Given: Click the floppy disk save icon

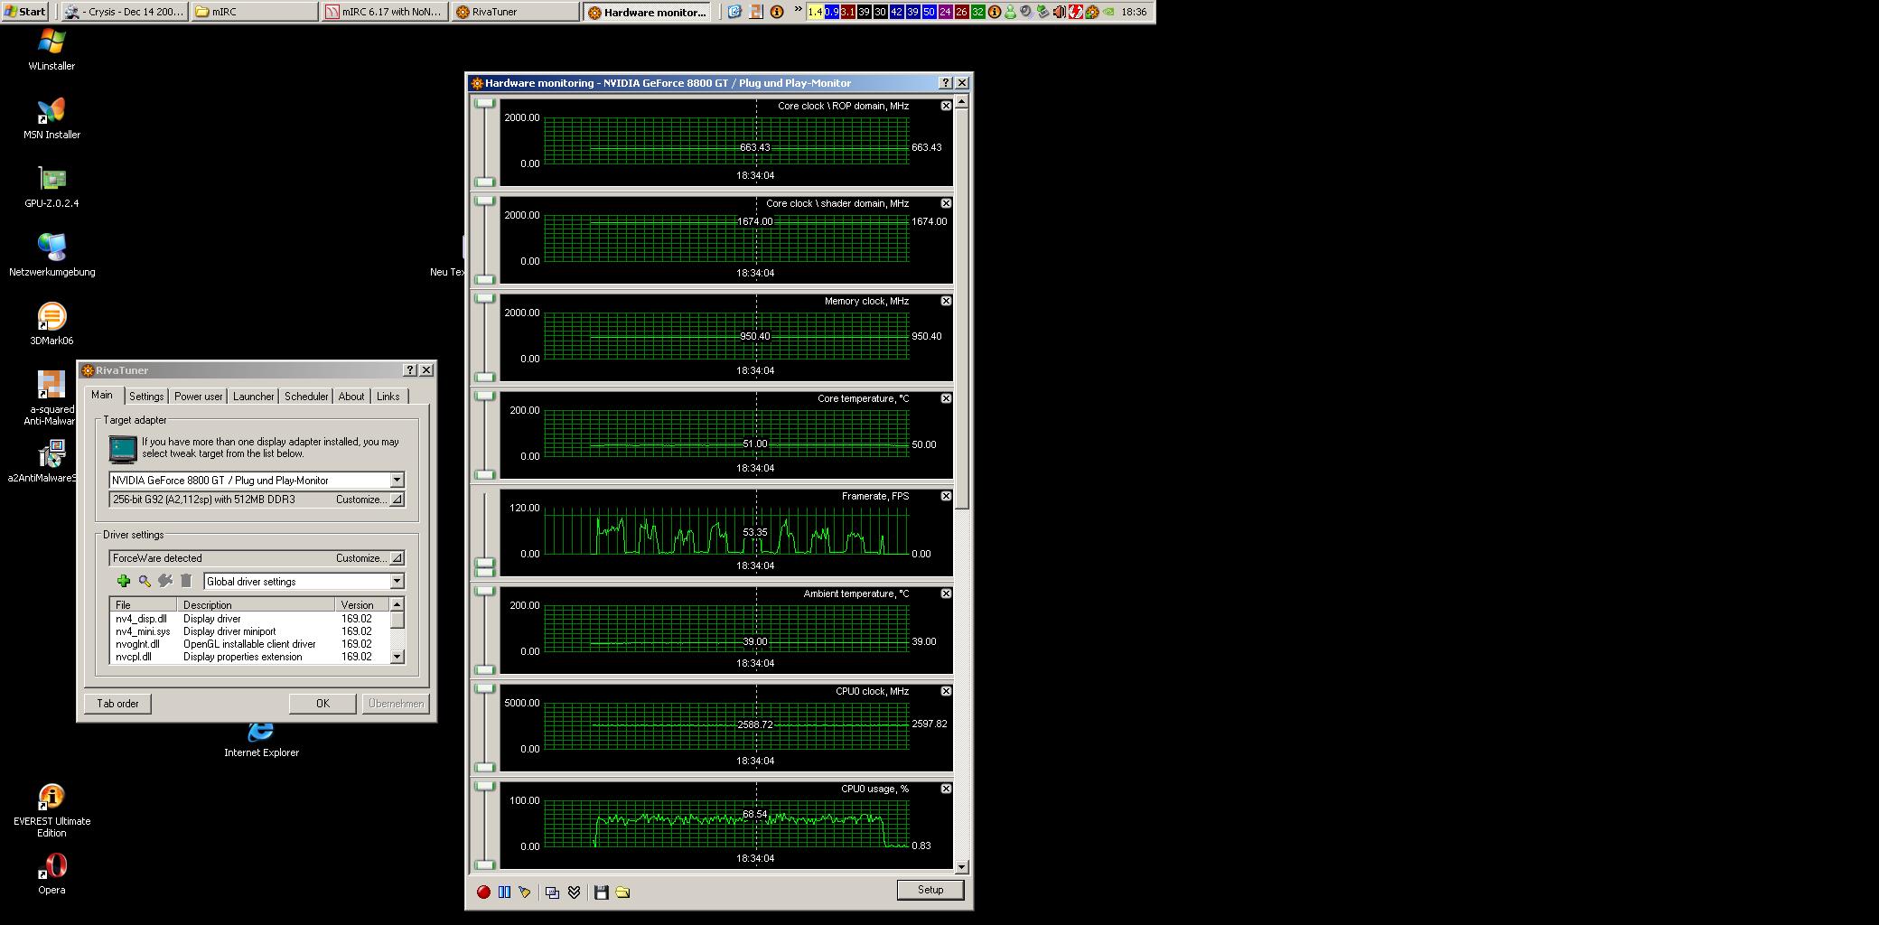Looking at the screenshot, I should coord(602,892).
